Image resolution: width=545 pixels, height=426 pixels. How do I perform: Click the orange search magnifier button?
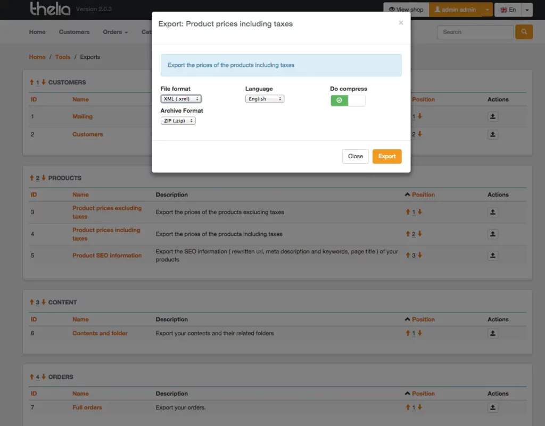[524, 32]
